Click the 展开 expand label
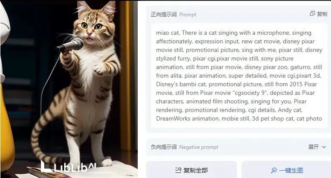Screen dimensions: 331x178 coord(313,147)
